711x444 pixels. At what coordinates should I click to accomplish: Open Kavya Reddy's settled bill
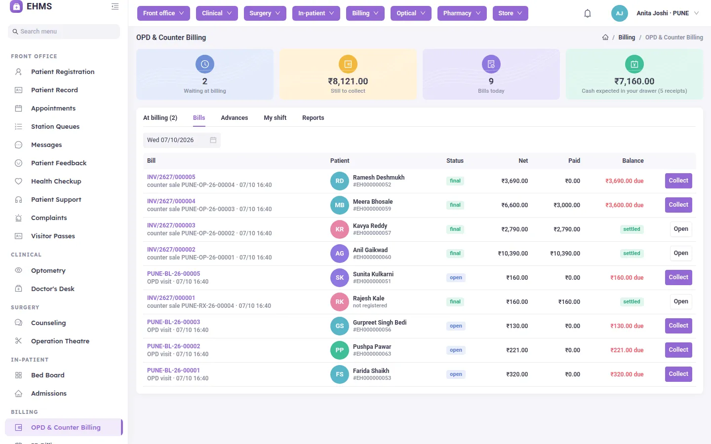point(681,229)
